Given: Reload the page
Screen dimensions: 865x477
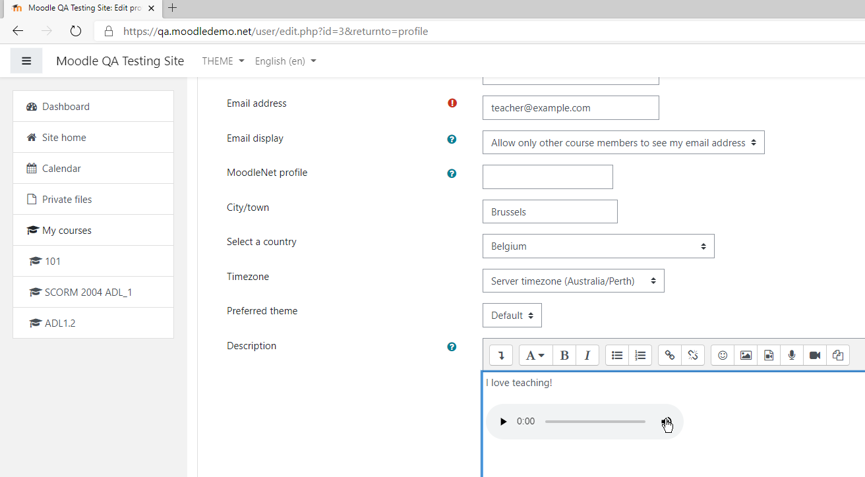Looking at the screenshot, I should [x=75, y=31].
